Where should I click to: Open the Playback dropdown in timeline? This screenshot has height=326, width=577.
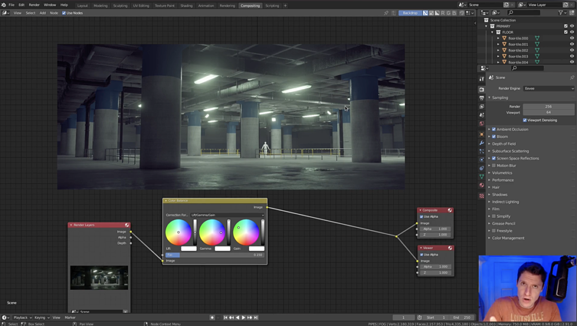coord(23,318)
